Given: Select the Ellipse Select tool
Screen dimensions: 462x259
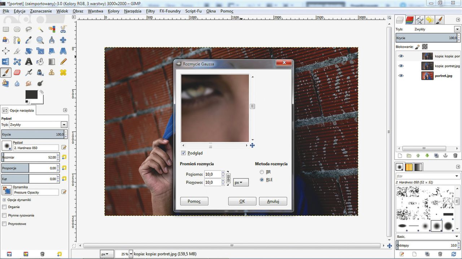Looking at the screenshot, I should [17, 29].
